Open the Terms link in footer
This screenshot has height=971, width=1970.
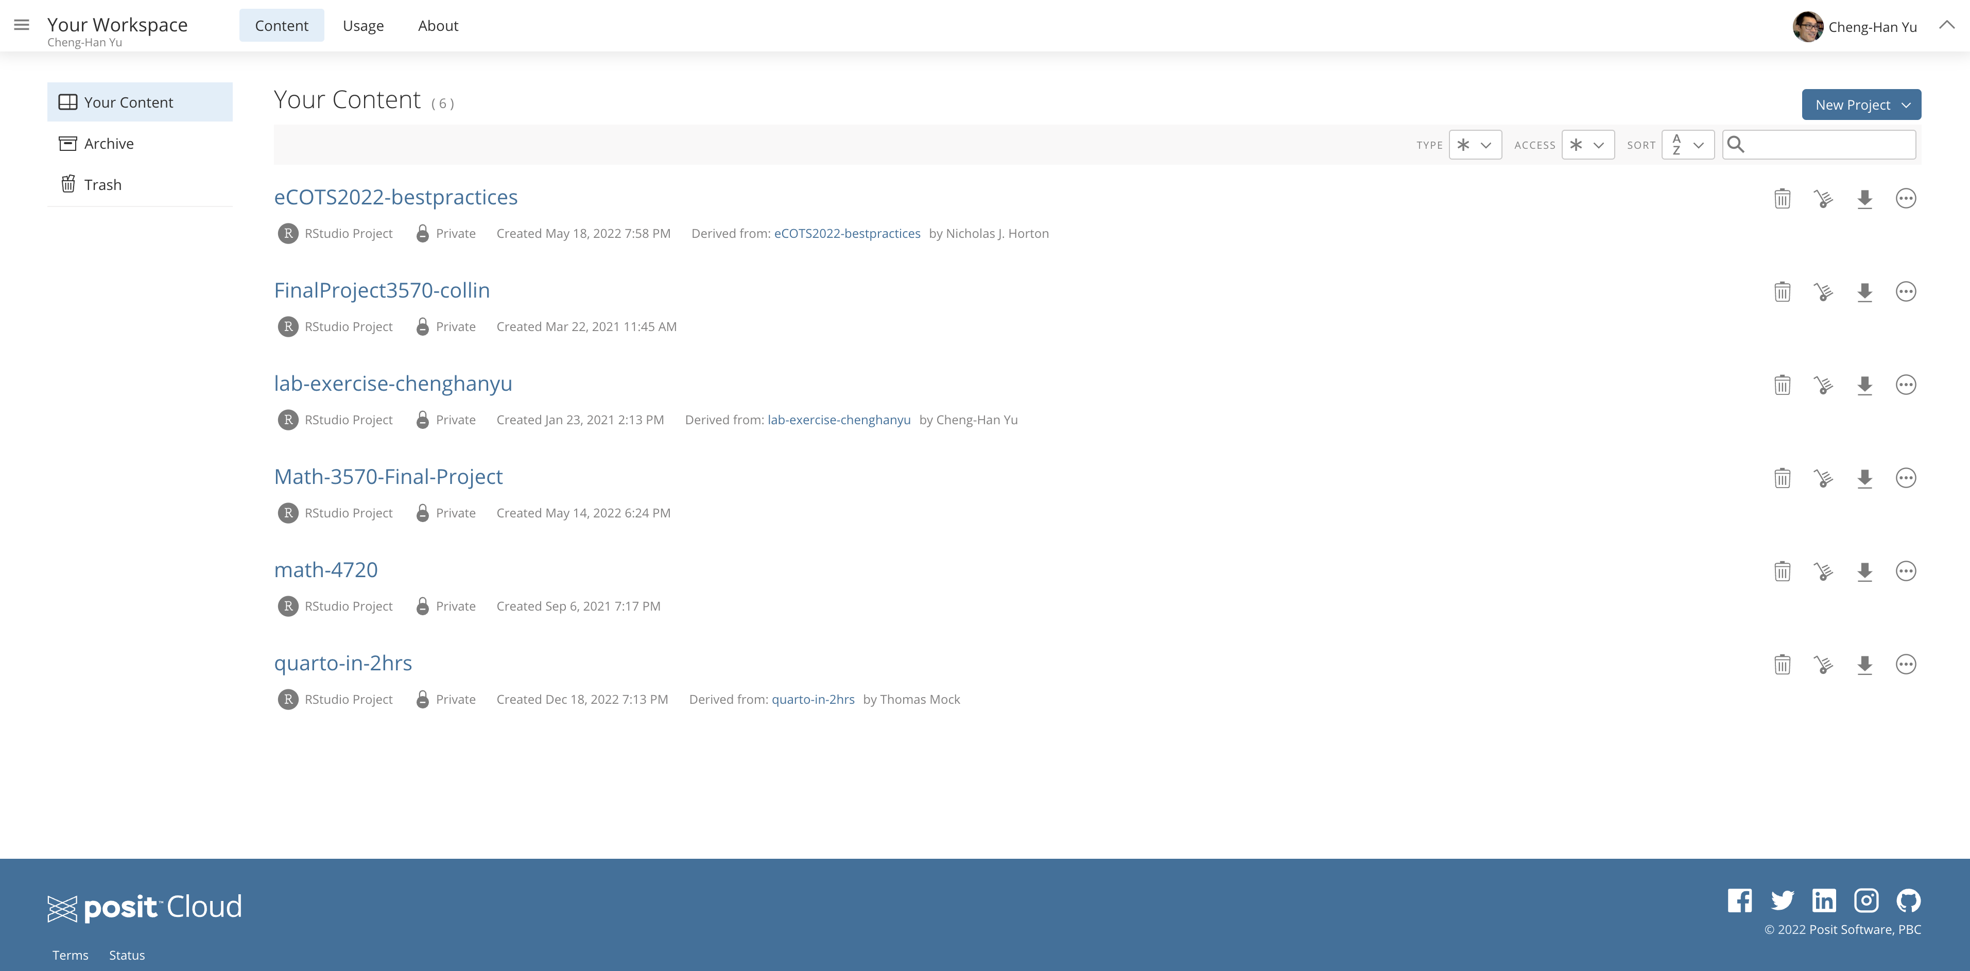[71, 955]
